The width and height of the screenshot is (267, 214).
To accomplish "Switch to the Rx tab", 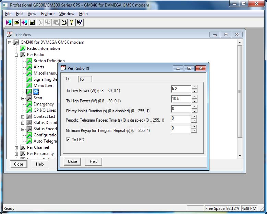I will coord(85,79).
